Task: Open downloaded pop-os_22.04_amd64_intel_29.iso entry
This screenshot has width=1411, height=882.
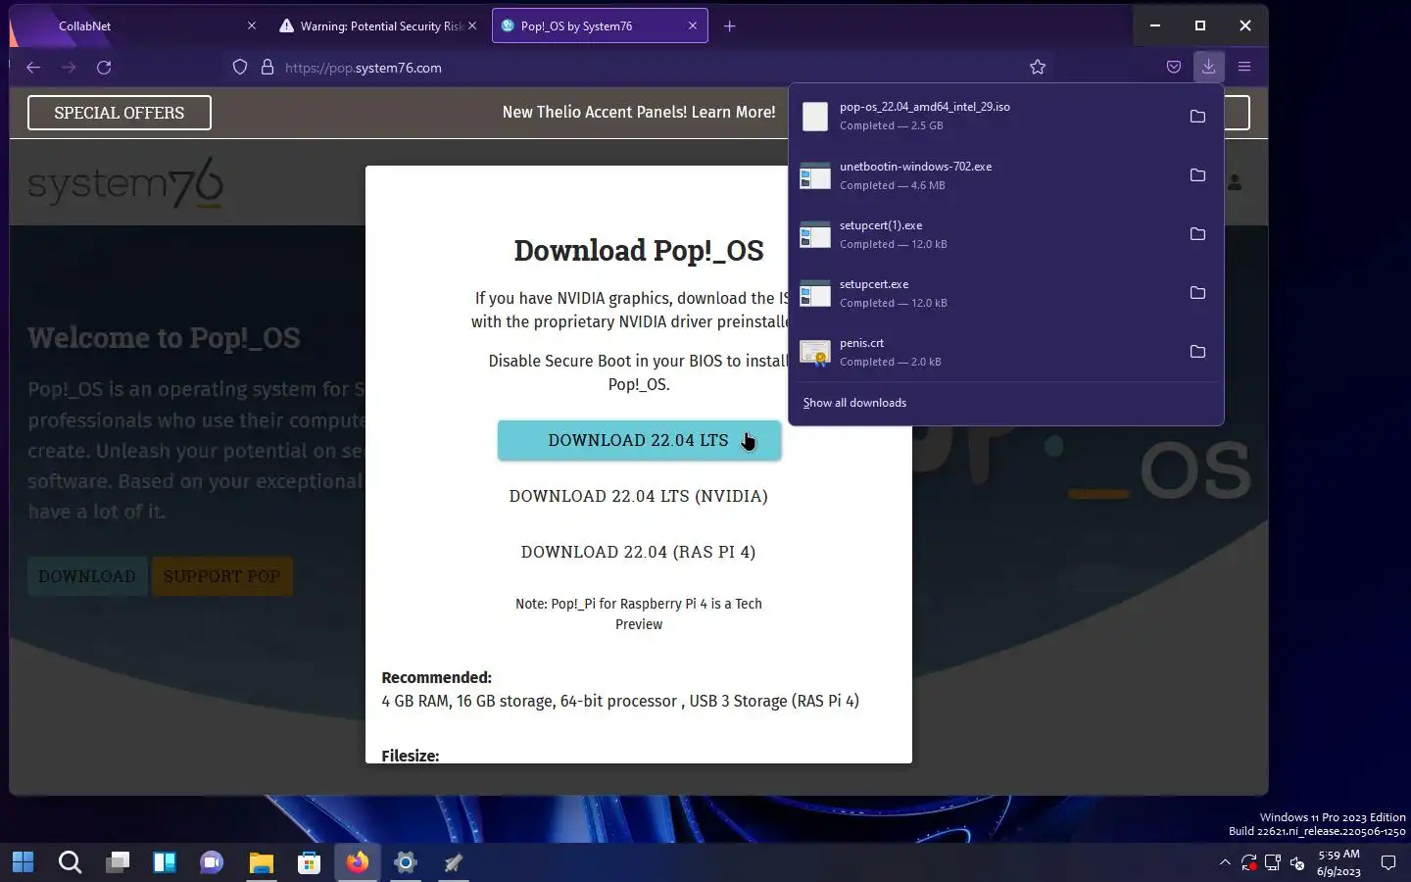Action: point(985,116)
